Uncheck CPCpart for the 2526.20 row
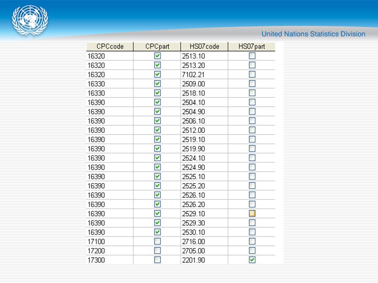Screen dimensions: 378x283 pyautogui.click(x=157, y=204)
